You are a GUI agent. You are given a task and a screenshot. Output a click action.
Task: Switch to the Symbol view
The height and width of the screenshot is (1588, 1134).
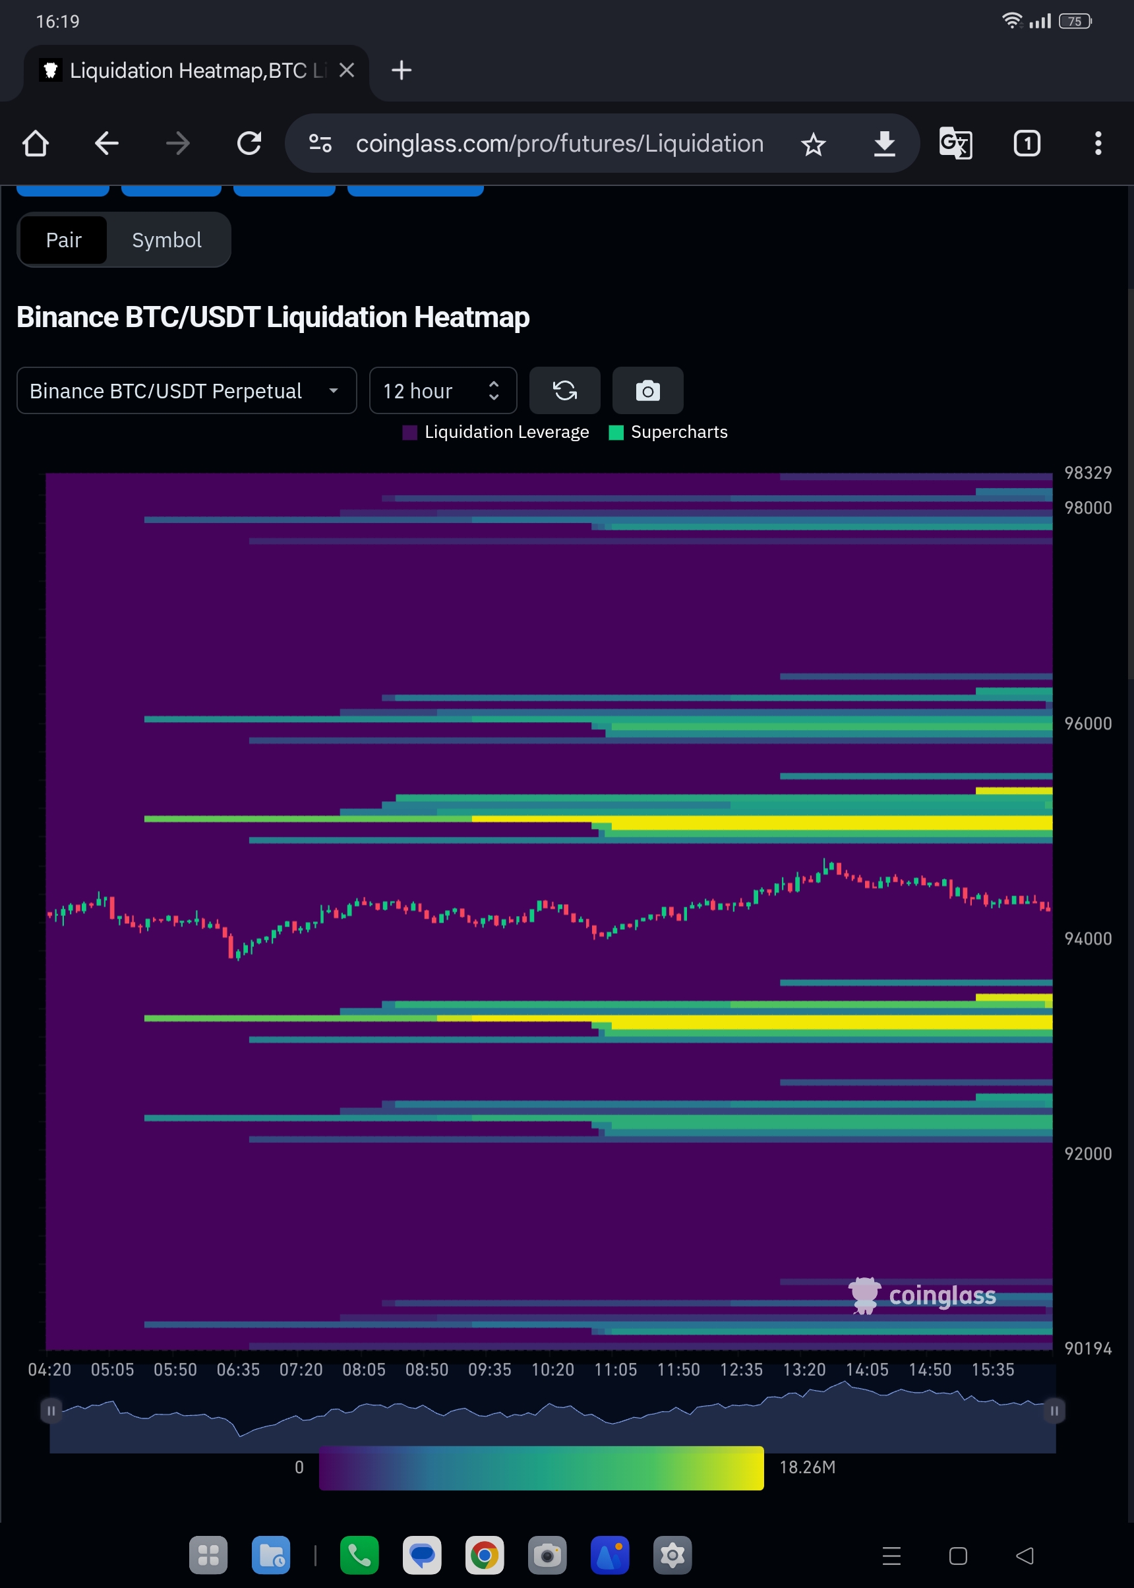[x=167, y=240]
